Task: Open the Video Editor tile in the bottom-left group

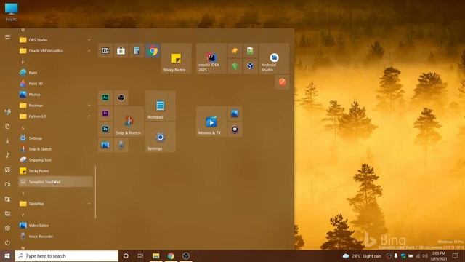Action: (105, 145)
